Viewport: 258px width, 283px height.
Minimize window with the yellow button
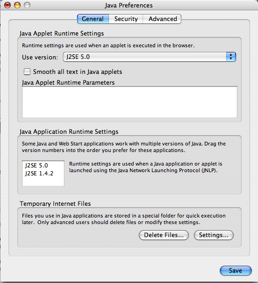pyautogui.click(x=17, y=5)
